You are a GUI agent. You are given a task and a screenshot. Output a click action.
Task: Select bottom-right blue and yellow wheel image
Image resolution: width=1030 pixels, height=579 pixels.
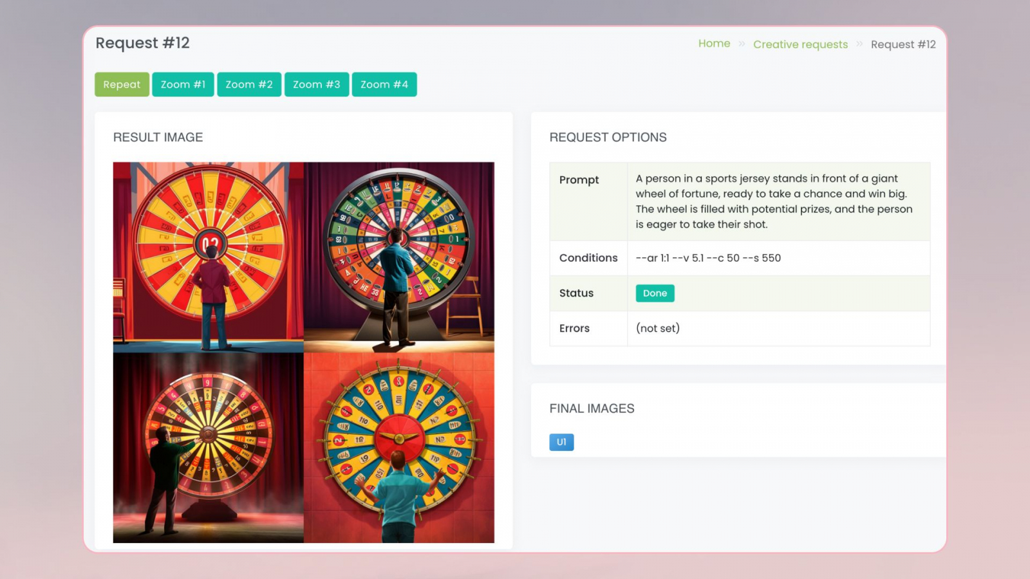pyautogui.click(x=399, y=448)
